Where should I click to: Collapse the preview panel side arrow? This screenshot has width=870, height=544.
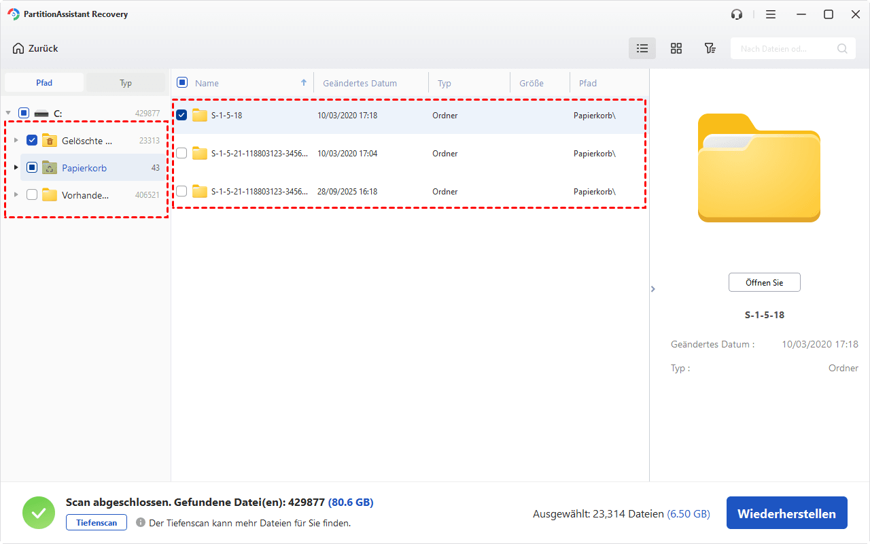pyautogui.click(x=653, y=289)
